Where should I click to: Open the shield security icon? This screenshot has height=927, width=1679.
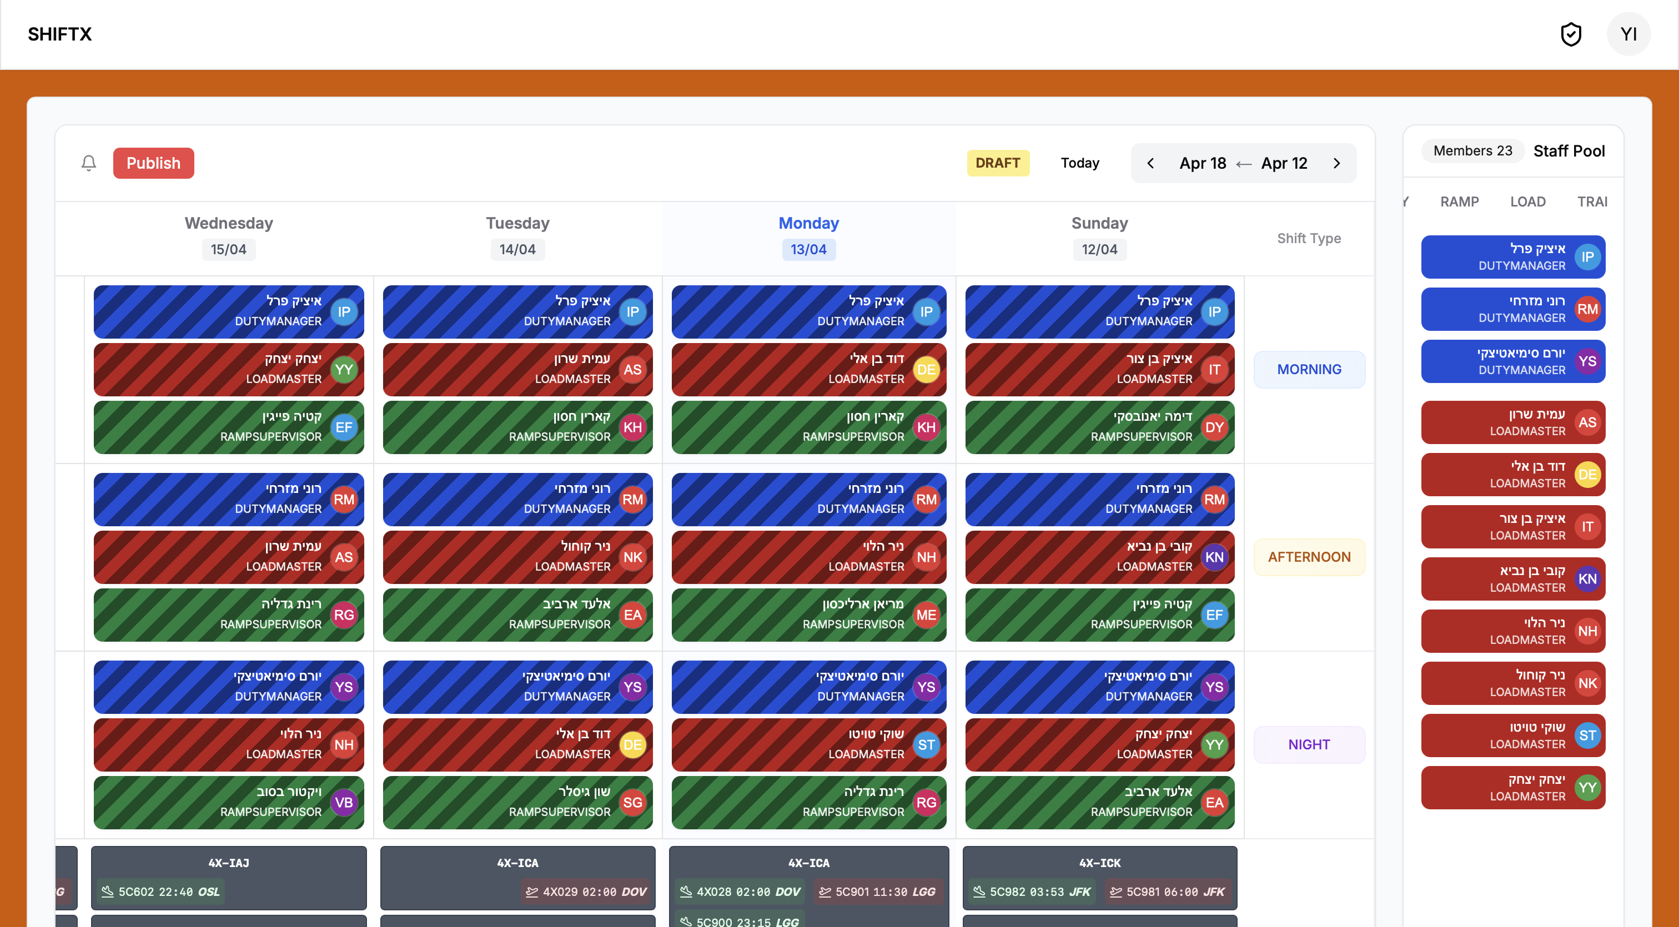[x=1571, y=34]
